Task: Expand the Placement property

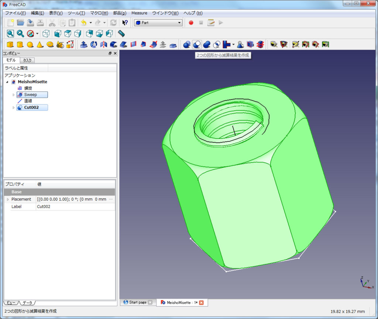Action: (x=8, y=199)
